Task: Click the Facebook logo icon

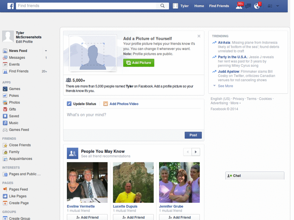Action: click(11, 6)
